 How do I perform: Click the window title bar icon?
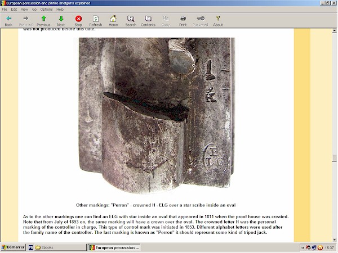click(x=3, y=3)
